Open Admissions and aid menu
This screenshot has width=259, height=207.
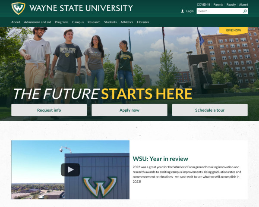(x=38, y=22)
